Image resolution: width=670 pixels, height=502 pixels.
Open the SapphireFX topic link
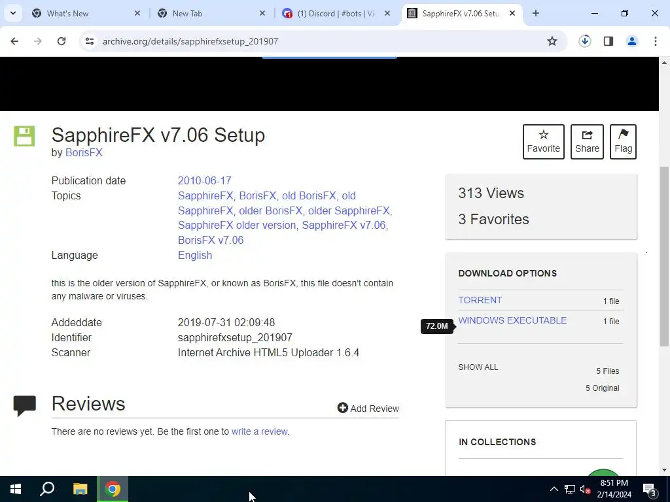point(205,195)
